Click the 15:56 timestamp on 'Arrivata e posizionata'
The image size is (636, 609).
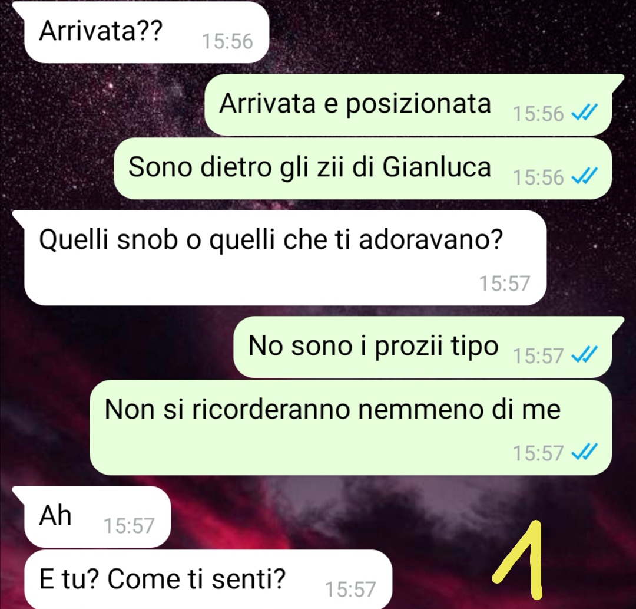click(538, 113)
